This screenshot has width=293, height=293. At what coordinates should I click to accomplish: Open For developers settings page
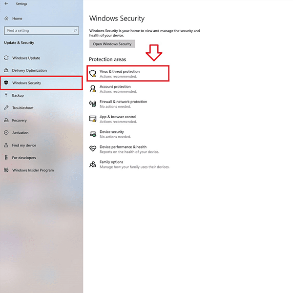click(x=24, y=158)
